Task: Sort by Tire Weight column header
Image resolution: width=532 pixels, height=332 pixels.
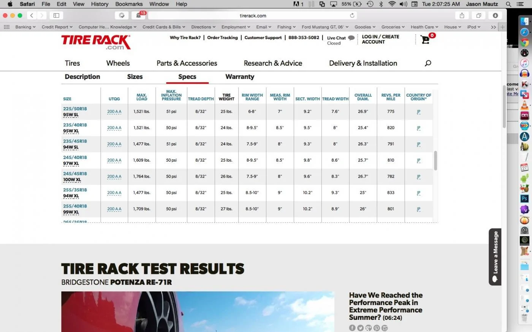Action: [x=226, y=97]
